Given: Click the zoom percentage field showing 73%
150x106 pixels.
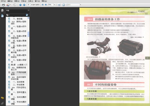Looking at the screenshot, I should (50, 5).
